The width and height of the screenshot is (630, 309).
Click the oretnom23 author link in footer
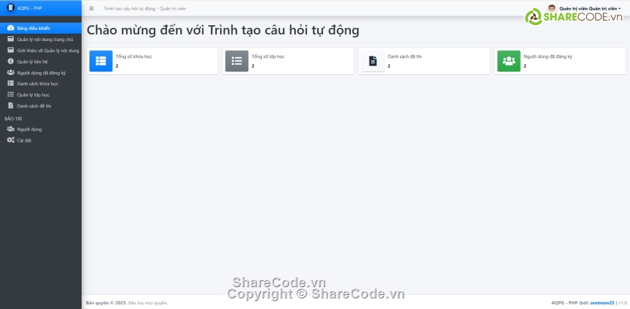602,302
